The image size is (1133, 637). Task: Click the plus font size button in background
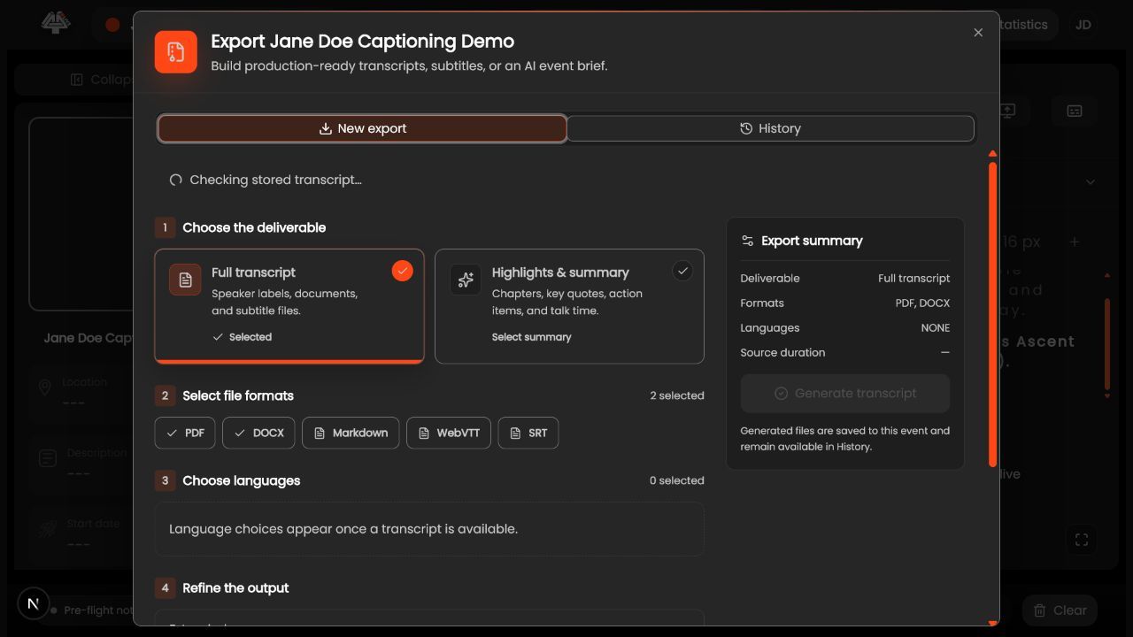click(x=1075, y=242)
